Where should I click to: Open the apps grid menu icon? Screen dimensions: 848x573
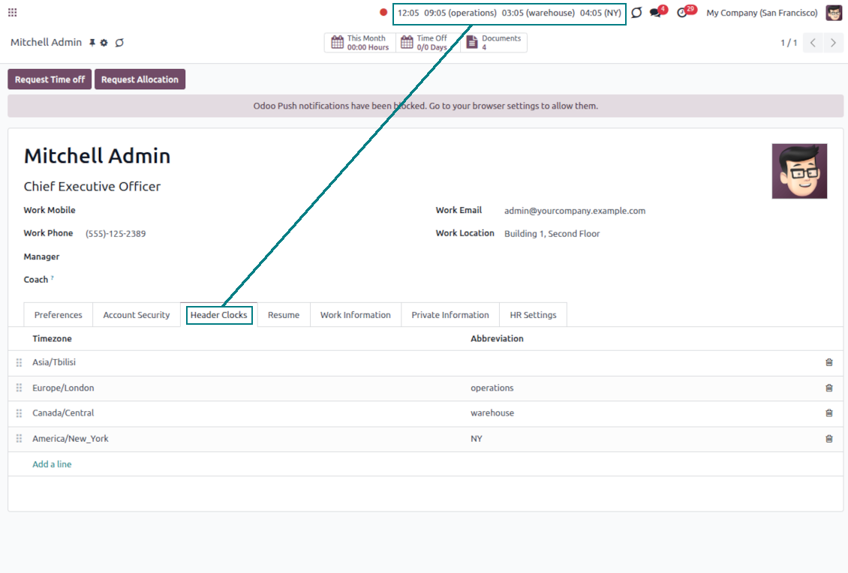pyautogui.click(x=13, y=13)
